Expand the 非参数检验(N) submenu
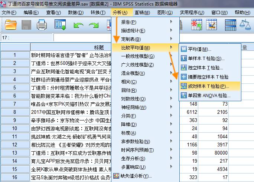This screenshot has width=254, height=182. [145, 142]
